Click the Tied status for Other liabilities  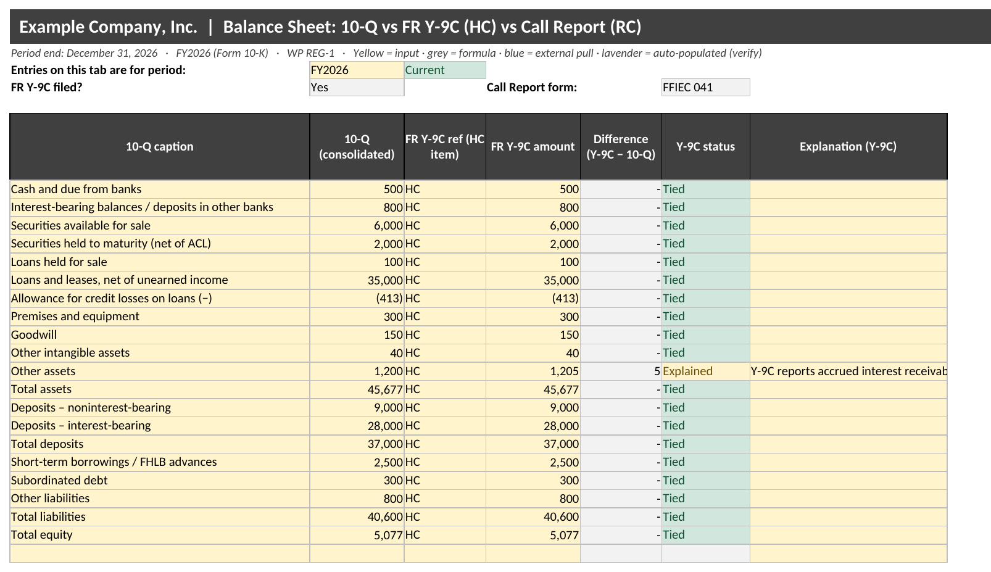coord(705,499)
